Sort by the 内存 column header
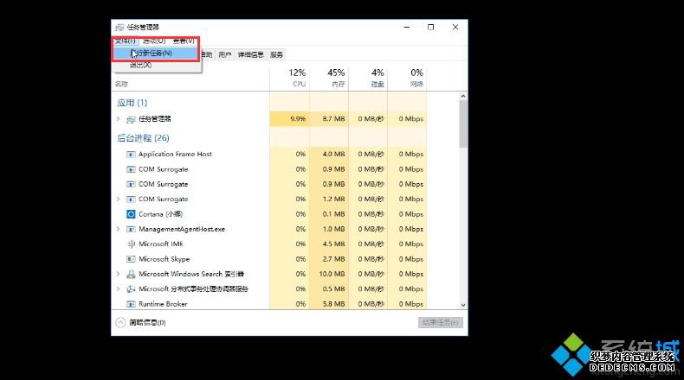684x380 pixels. point(329,79)
